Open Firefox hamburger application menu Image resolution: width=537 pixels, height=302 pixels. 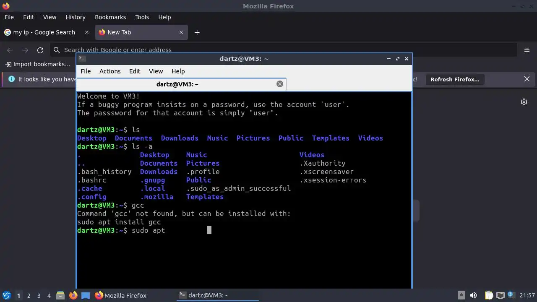point(527,50)
